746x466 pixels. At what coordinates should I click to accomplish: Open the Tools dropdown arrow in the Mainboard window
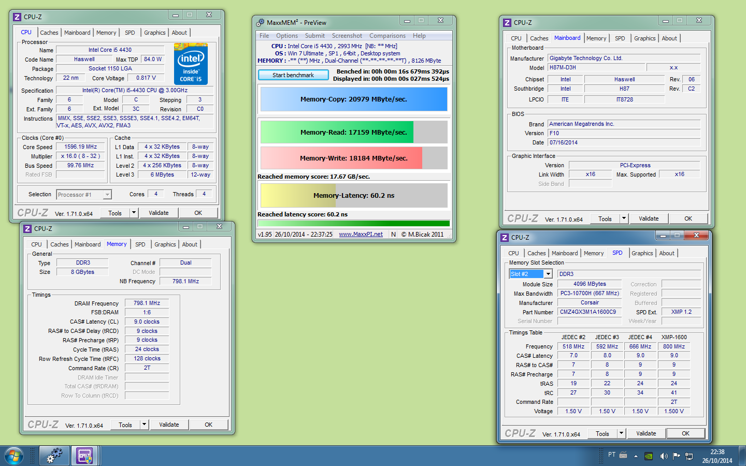coord(624,219)
